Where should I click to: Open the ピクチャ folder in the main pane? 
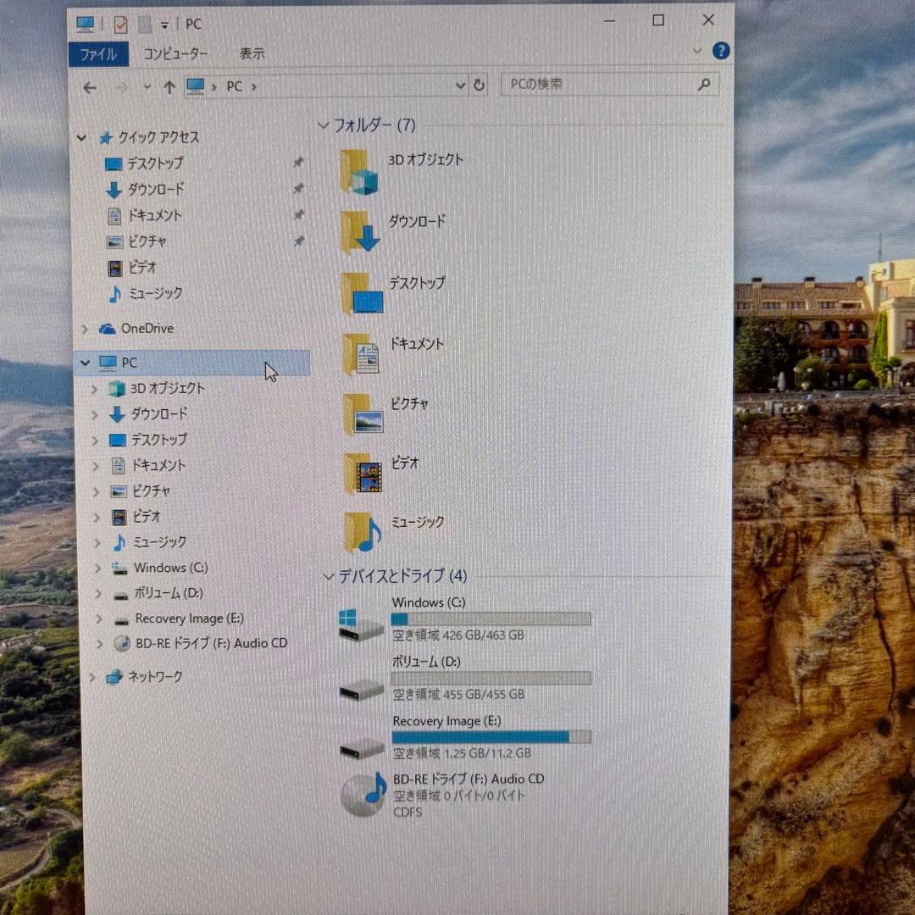(410, 404)
